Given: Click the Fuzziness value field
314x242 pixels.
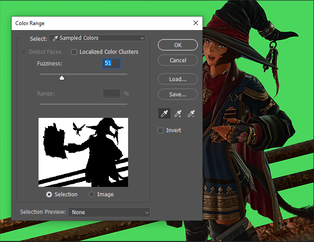Looking at the screenshot, I should [111, 64].
